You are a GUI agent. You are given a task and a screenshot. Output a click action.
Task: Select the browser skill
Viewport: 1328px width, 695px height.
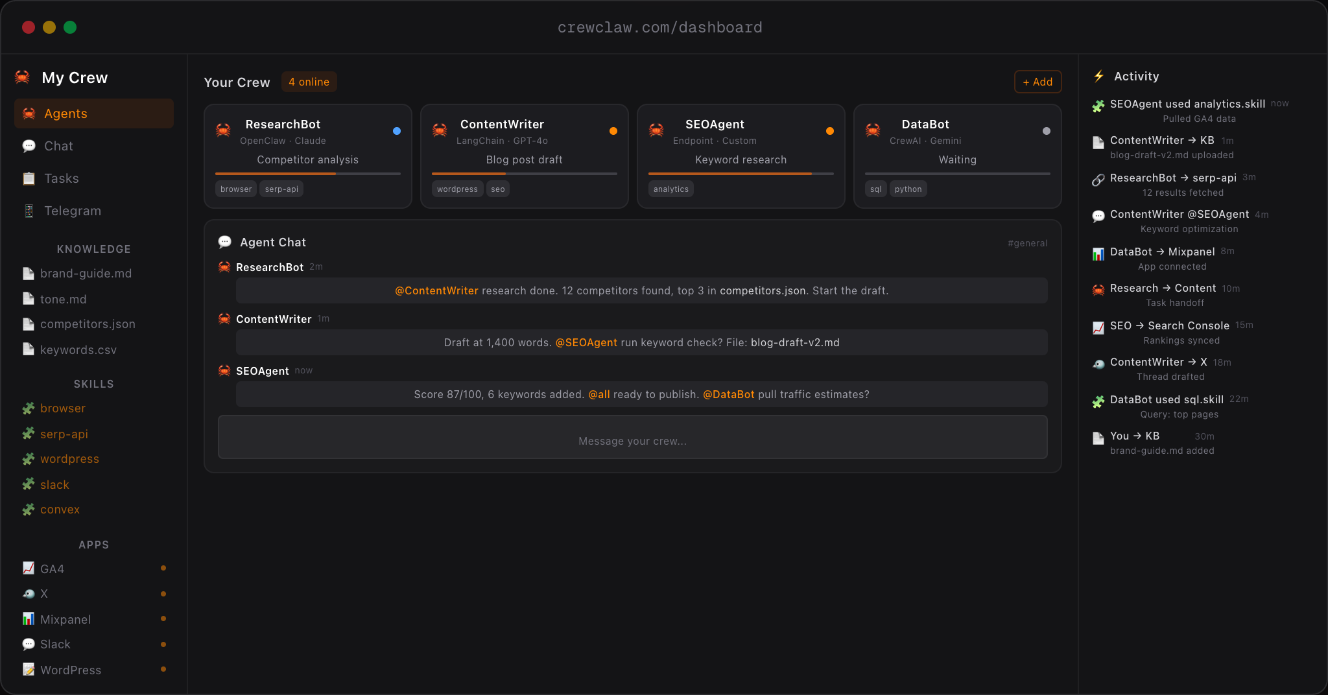click(x=62, y=408)
